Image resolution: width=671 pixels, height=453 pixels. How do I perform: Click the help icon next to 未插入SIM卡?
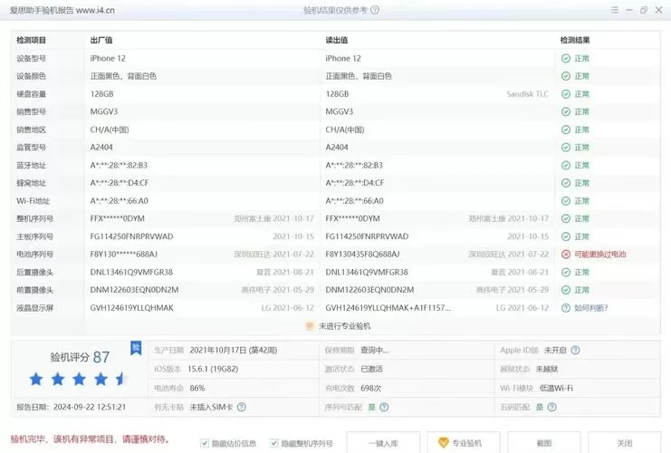coord(242,407)
